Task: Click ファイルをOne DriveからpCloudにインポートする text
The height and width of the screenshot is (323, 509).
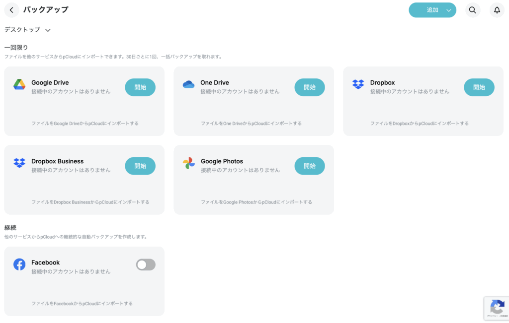Action: [x=251, y=124]
